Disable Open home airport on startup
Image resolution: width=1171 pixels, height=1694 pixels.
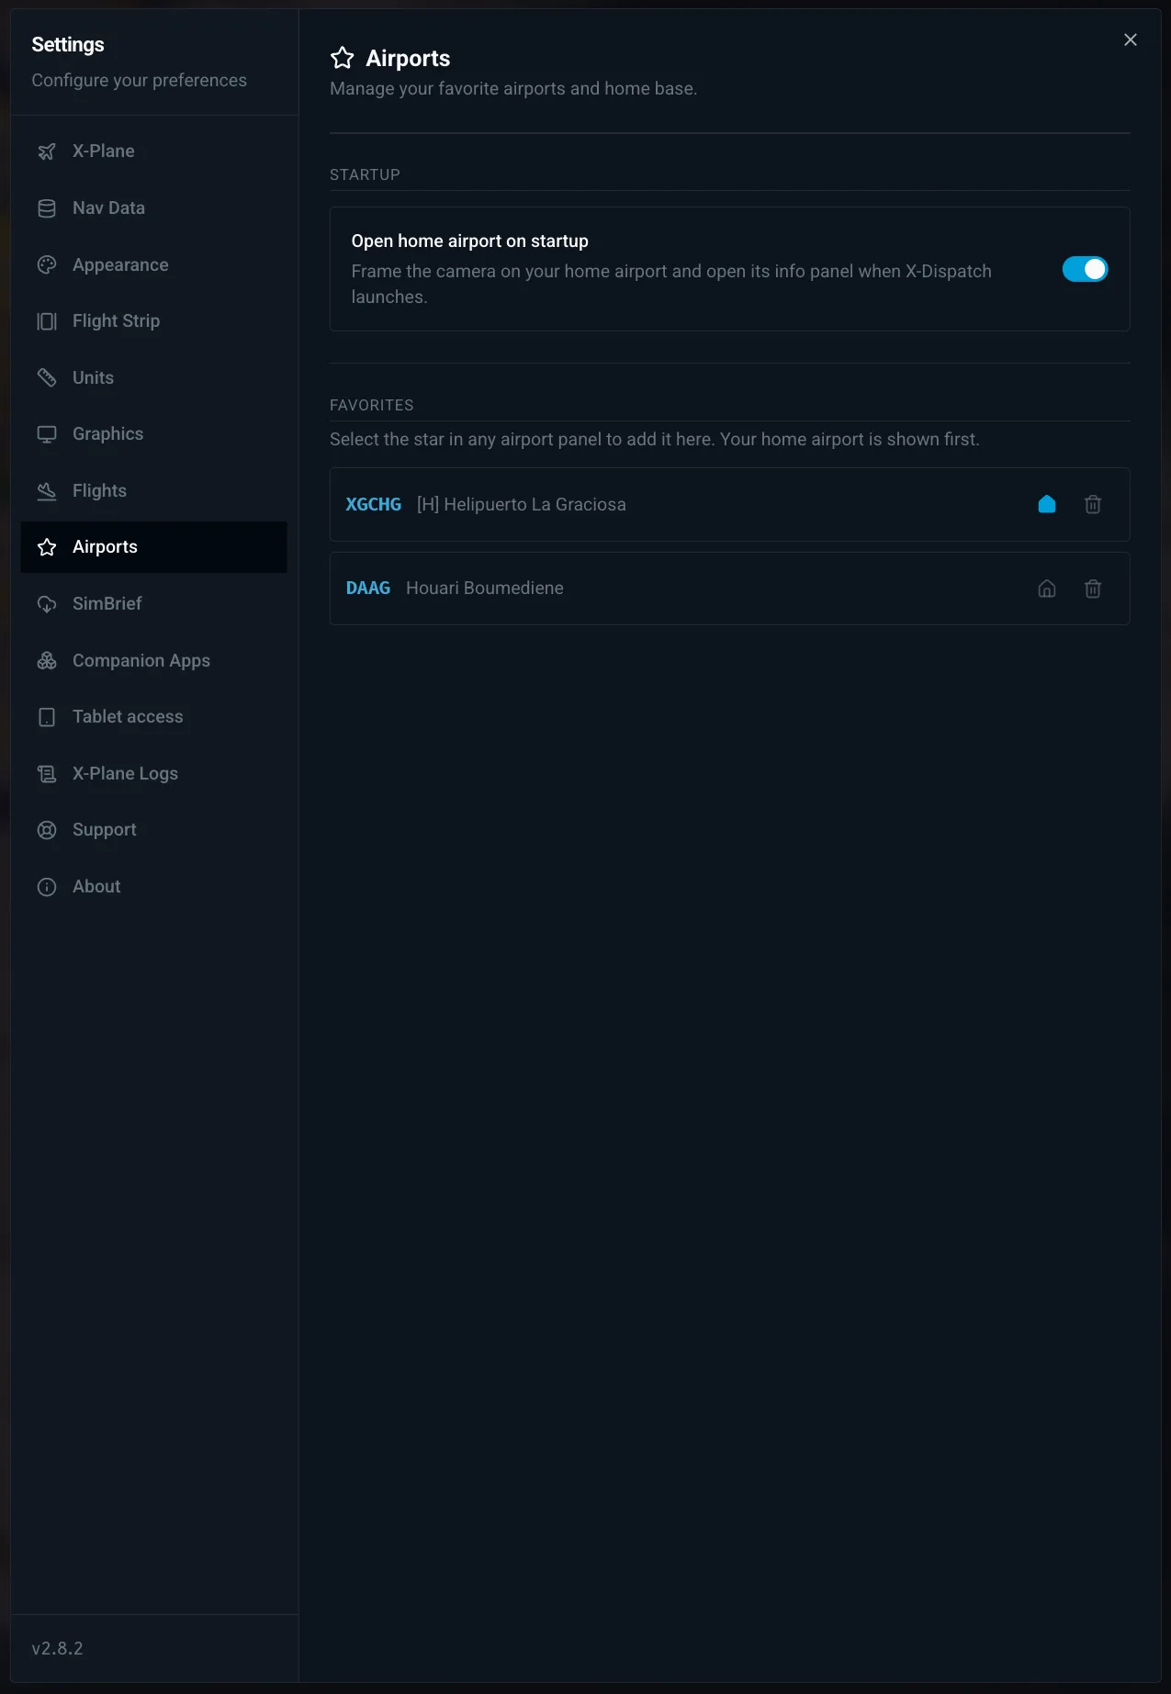pyautogui.click(x=1085, y=269)
